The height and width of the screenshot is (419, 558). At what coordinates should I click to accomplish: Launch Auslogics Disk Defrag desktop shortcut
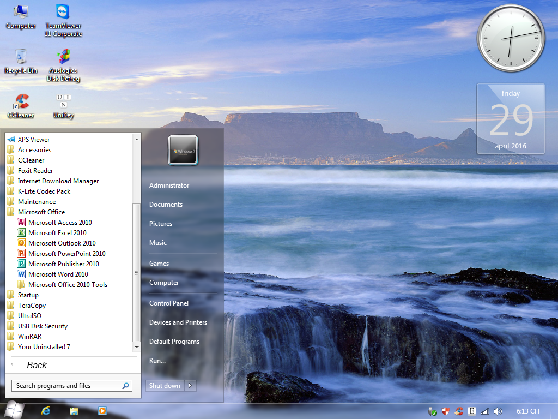pyautogui.click(x=63, y=65)
